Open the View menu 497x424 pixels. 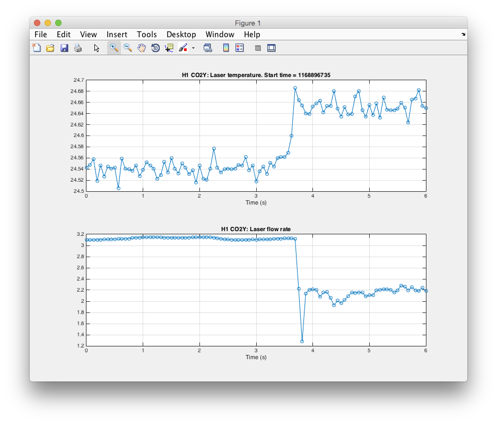pyautogui.click(x=89, y=35)
